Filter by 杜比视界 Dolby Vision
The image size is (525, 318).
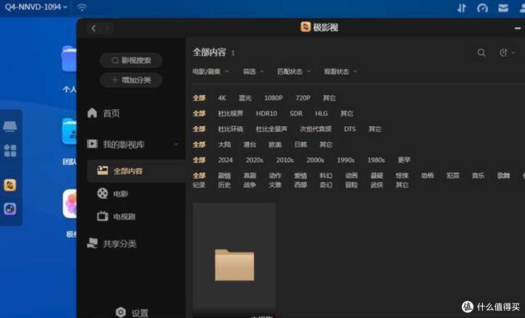(x=230, y=113)
